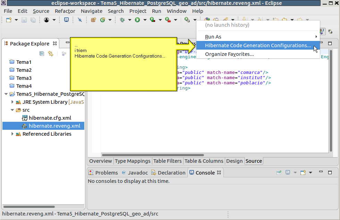Switch to the Table Filters tab

point(167,161)
